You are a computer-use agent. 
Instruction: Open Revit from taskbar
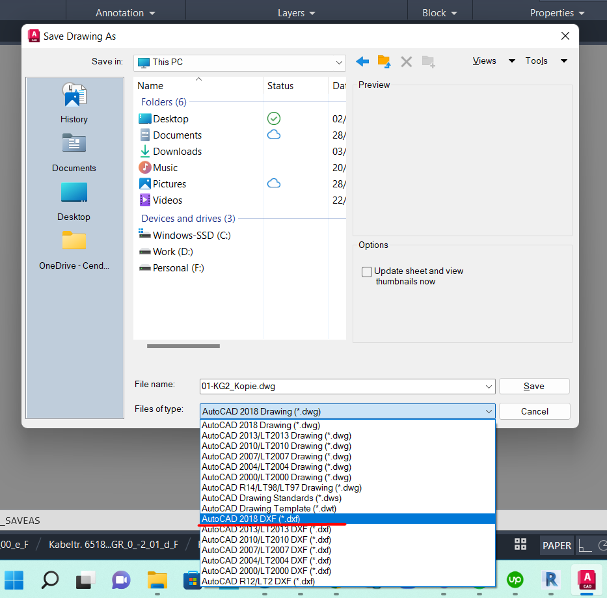click(551, 580)
